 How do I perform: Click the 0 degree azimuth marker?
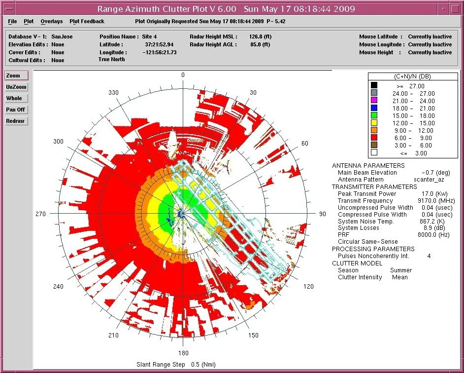pyautogui.click(x=183, y=75)
